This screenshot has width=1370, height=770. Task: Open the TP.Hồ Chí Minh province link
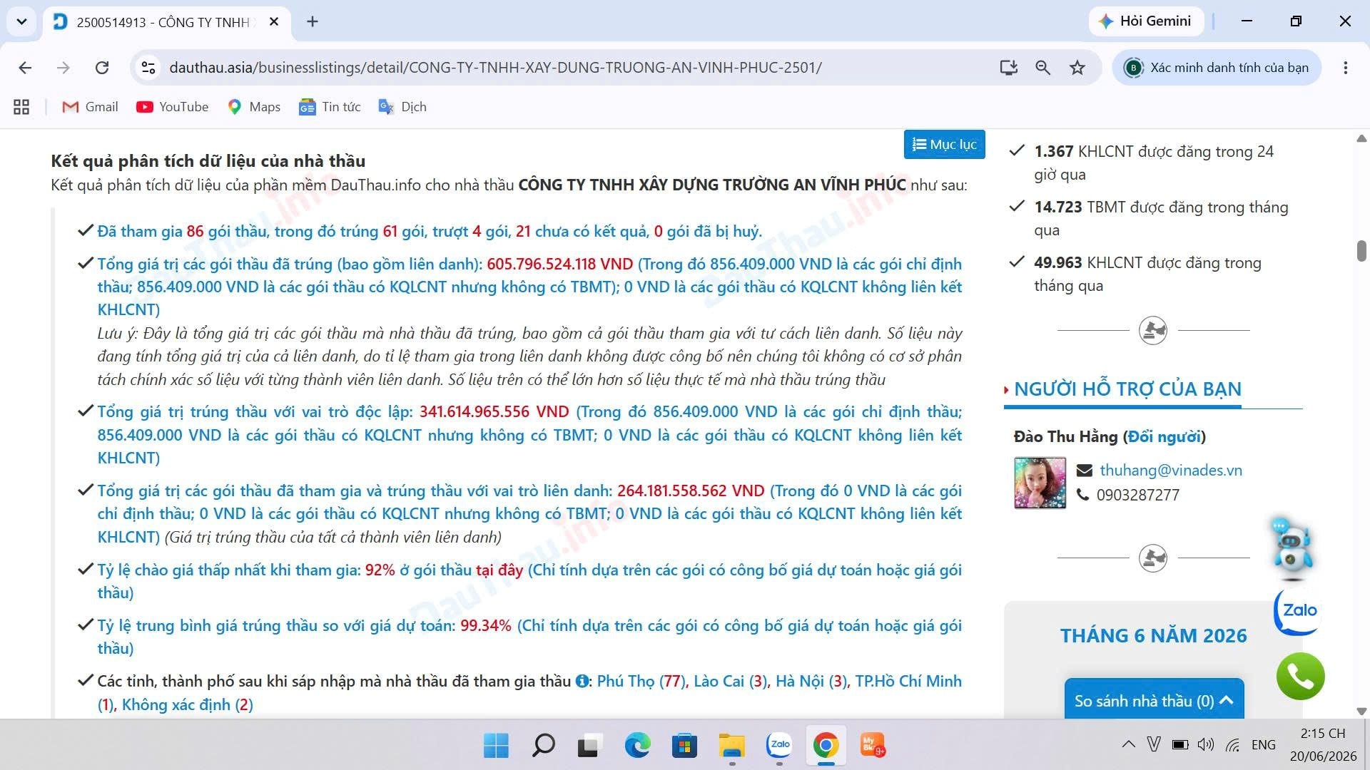(x=908, y=681)
